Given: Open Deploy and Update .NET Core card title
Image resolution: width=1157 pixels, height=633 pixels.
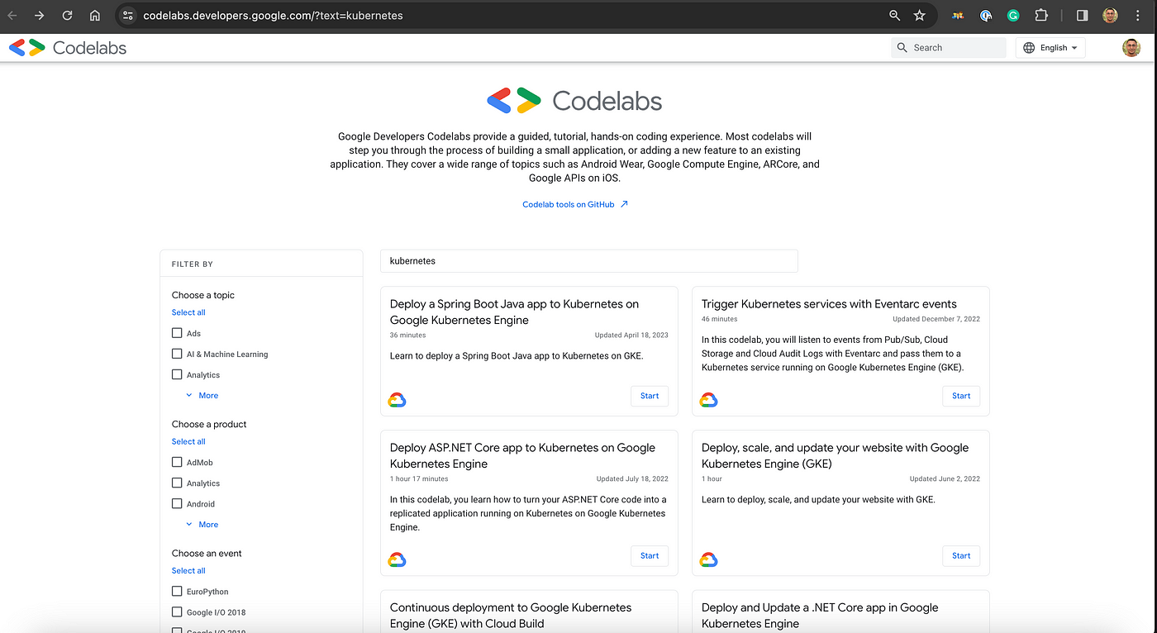Looking at the screenshot, I should point(820,616).
